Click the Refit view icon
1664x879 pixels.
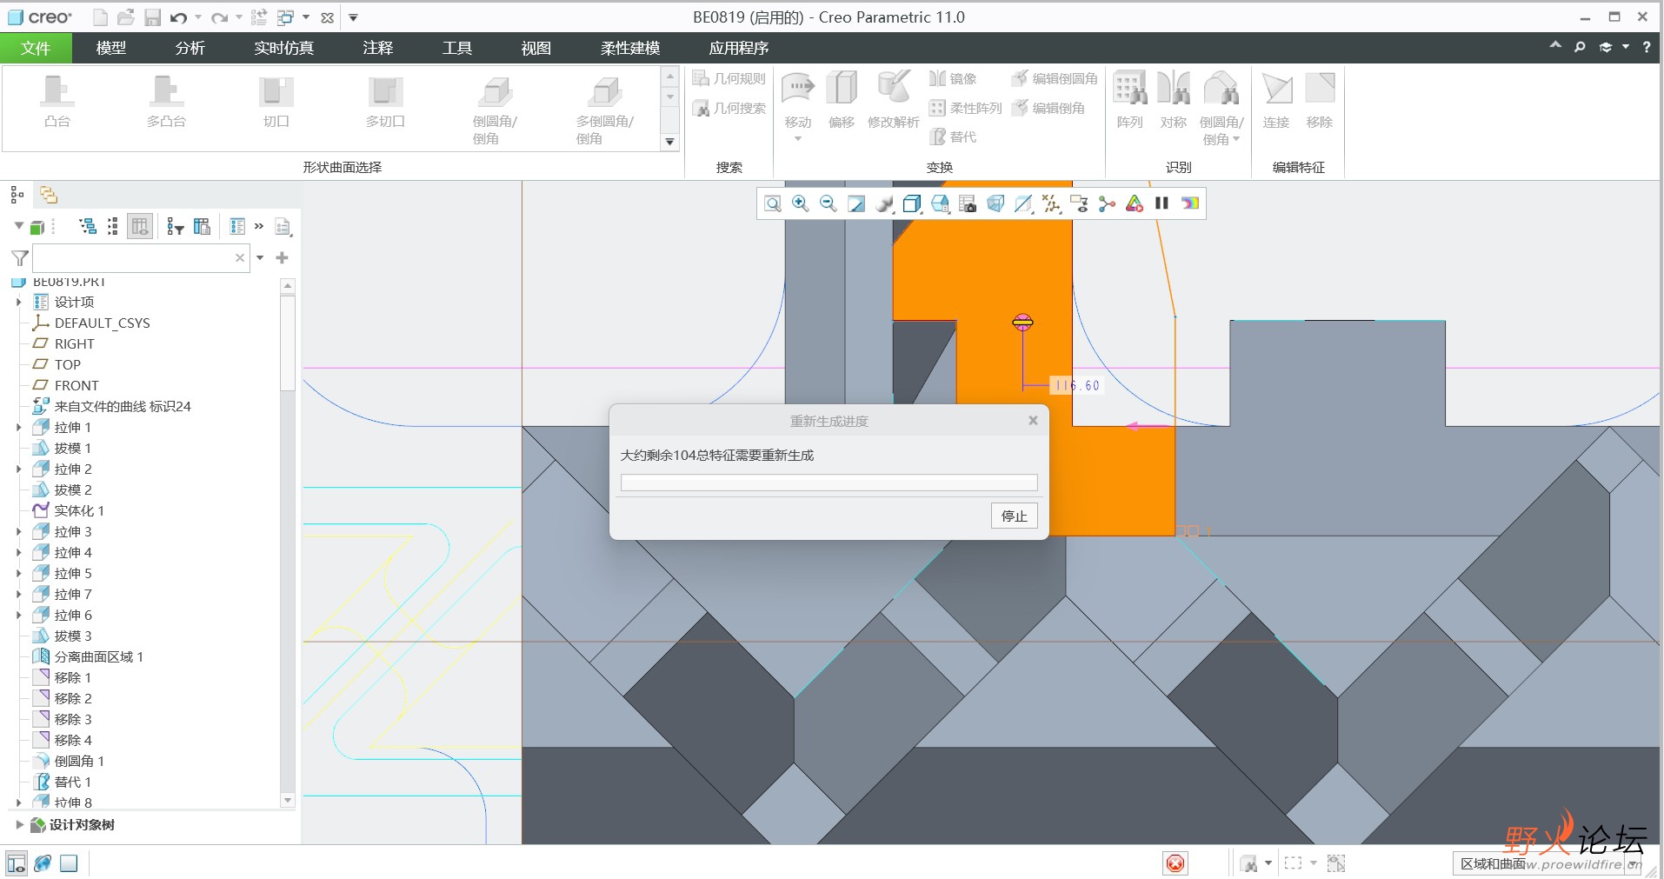click(772, 203)
